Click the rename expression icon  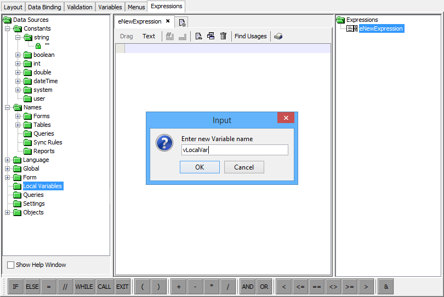(x=199, y=37)
